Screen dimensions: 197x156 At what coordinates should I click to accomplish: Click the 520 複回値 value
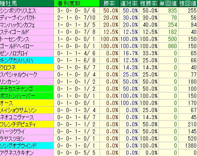point(192,138)
